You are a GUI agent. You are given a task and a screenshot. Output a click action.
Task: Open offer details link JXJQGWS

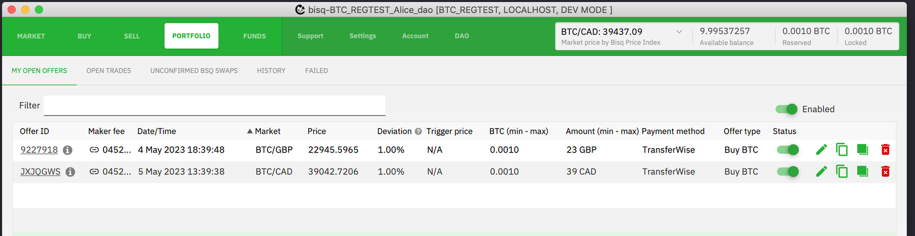coord(40,171)
